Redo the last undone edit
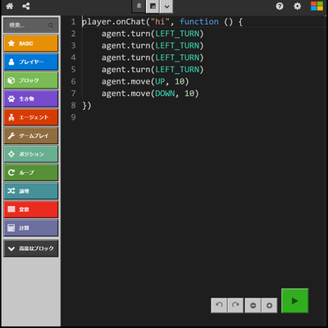Viewport: 328px width, 328px height. coord(235,305)
